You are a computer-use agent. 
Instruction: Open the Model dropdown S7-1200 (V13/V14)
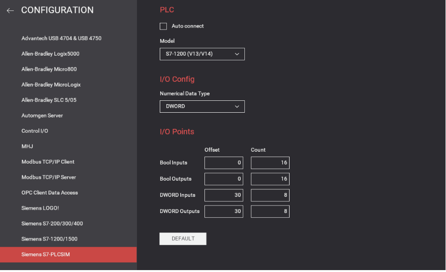(202, 54)
